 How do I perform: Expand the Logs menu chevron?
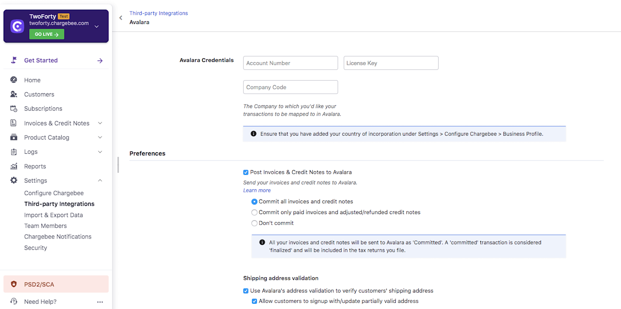click(100, 152)
